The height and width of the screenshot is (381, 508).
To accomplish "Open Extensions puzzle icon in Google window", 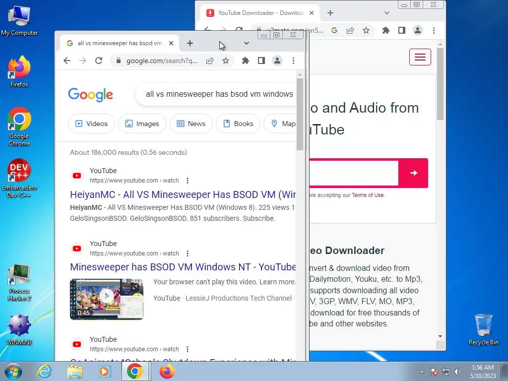I will tap(246, 61).
